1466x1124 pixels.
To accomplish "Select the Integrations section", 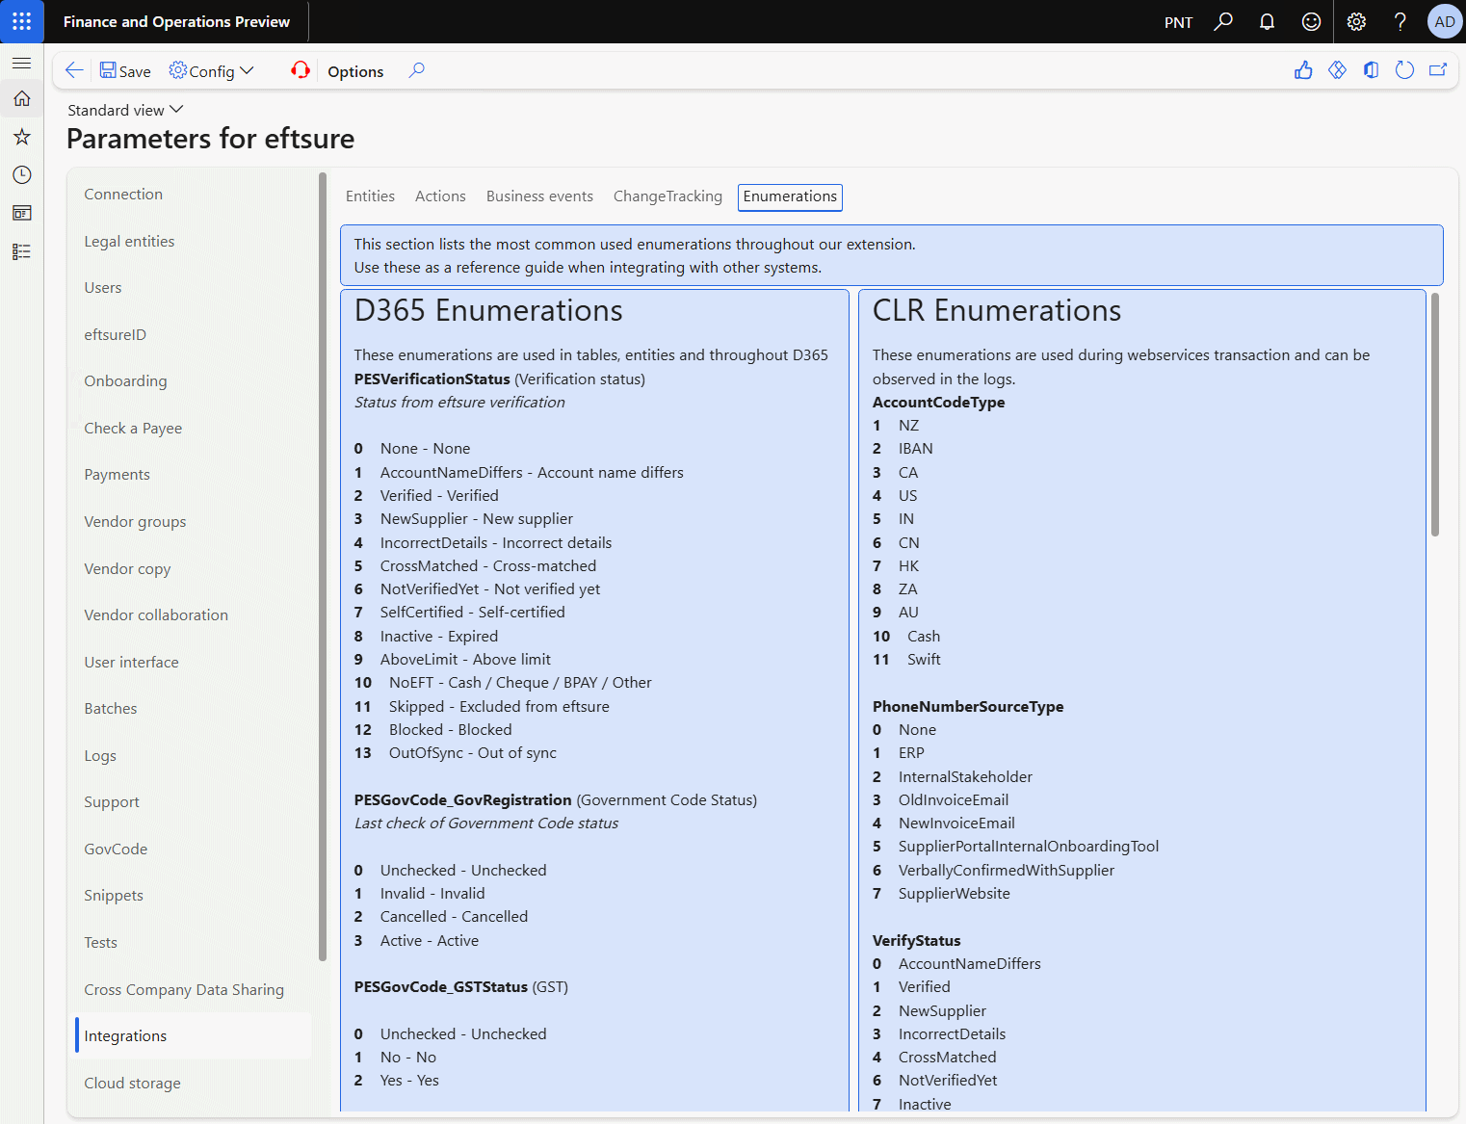I will (x=193, y=1036).
